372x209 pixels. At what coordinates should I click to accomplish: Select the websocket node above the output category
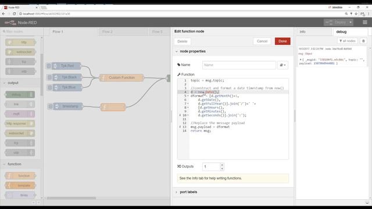click(21, 52)
